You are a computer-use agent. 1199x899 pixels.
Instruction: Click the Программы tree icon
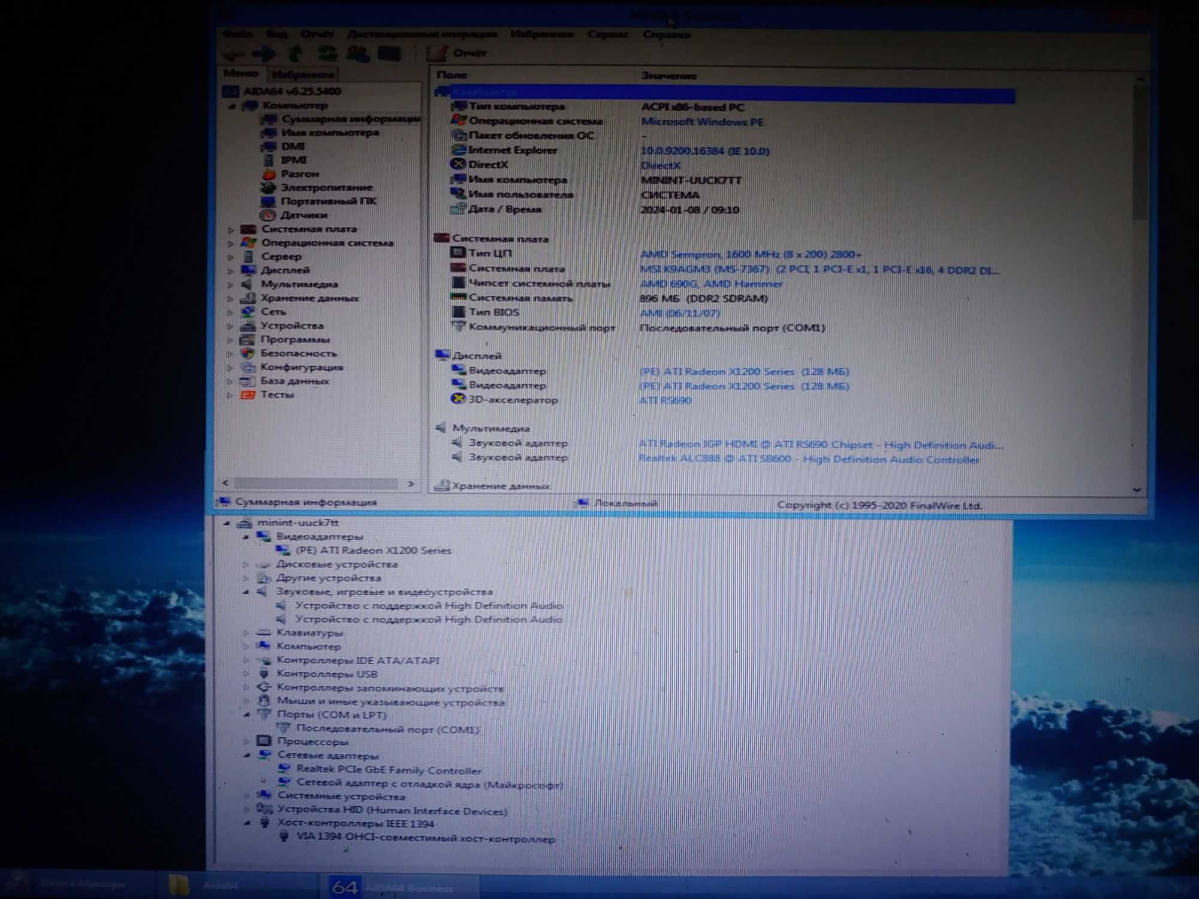(248, 340)
